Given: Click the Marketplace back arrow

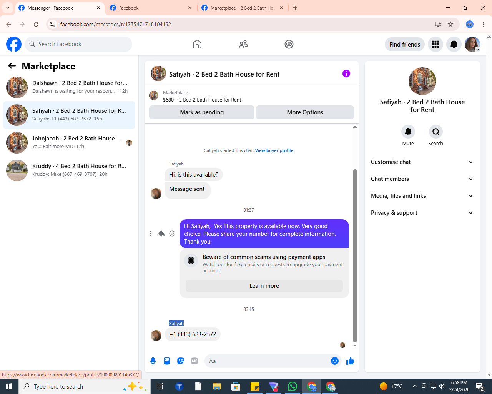Looking at the screenshot, I should click(x=12, y=66).
